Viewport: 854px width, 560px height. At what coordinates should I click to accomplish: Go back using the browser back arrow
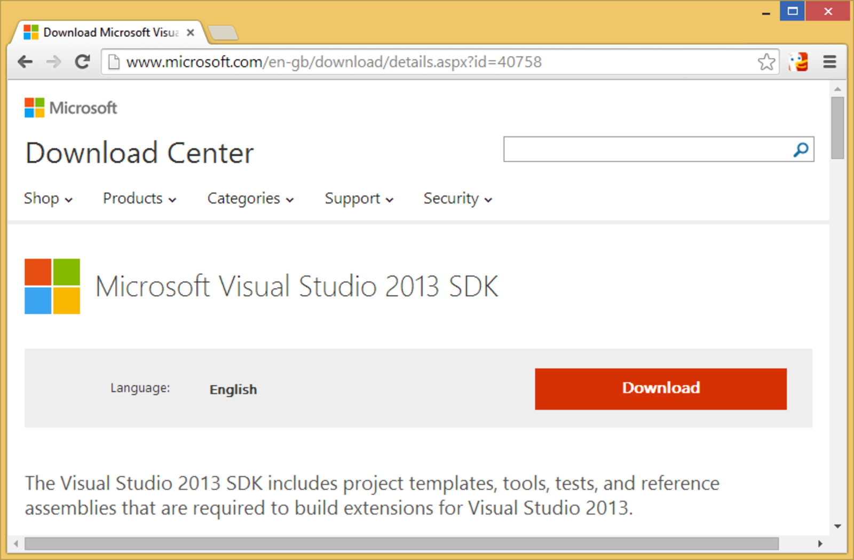point(25,62)
